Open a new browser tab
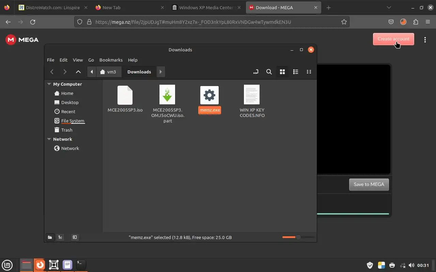The width and height of the screenshot is (436, 272). pos(328,7)
